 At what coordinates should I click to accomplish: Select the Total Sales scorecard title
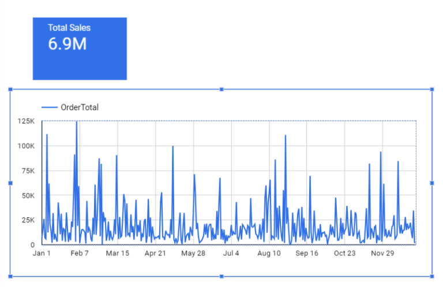tap(69, 28)
